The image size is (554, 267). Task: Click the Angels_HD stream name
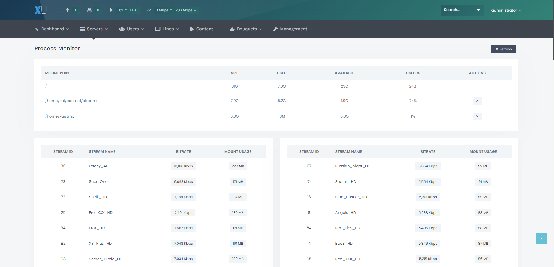[x=346, y=213]
